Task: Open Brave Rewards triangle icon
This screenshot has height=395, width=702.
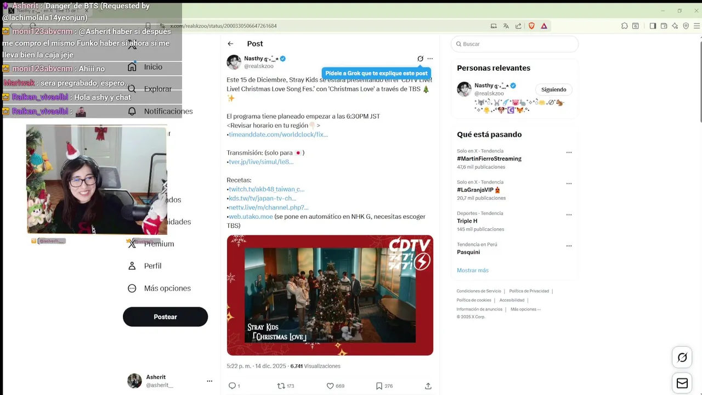Action: click(x=544, y=26)
